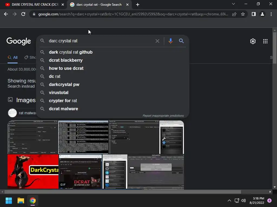Choose suggestion how to use dcrat

tap(113, 68)
